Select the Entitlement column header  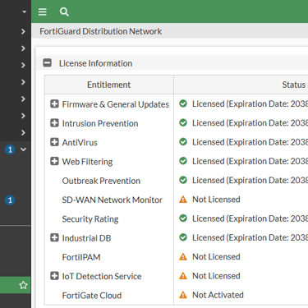tap(109, 85)
